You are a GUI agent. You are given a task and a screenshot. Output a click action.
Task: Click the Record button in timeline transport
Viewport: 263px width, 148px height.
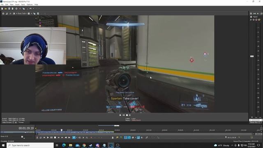[37, 137]
